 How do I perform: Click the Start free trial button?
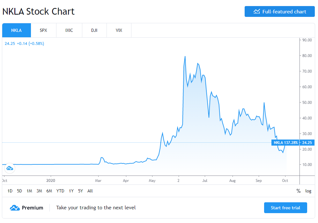click(x=285, y=208)
